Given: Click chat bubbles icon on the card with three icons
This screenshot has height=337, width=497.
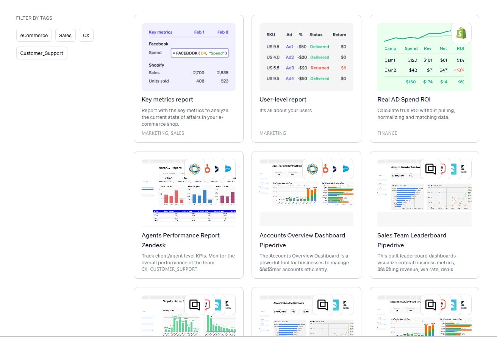Looking at the screenshot, I should point(322,305).
